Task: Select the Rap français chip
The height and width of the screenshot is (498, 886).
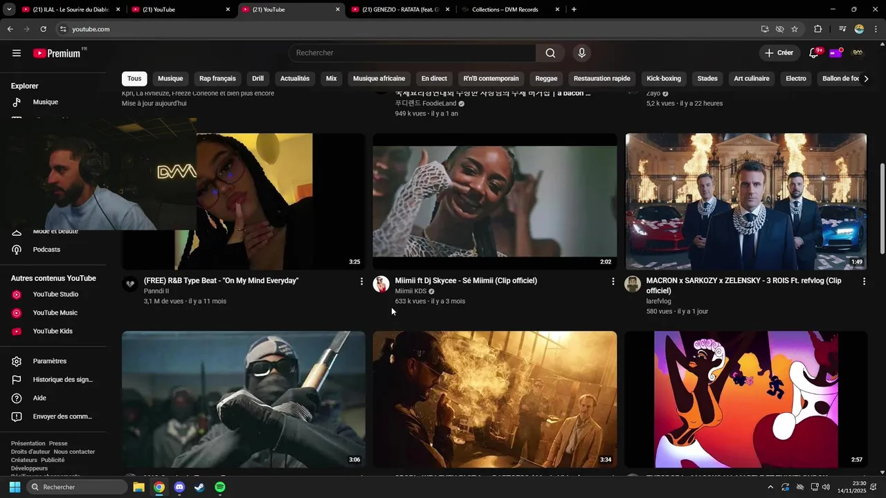Action: 217,78
